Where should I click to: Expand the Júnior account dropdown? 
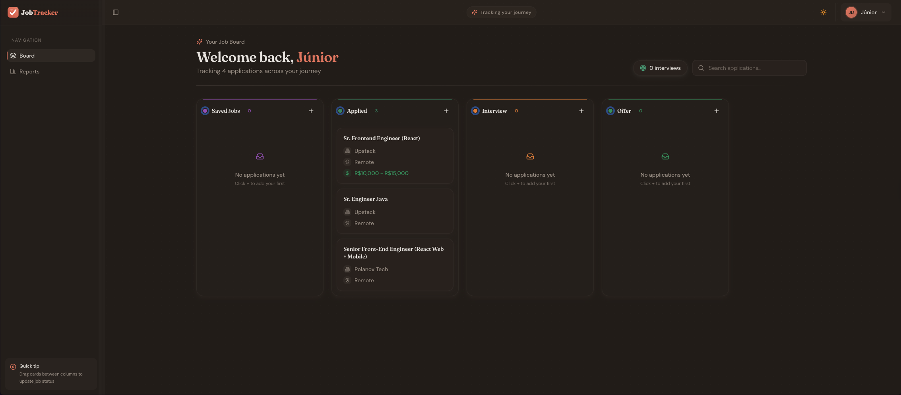[866, 12]
